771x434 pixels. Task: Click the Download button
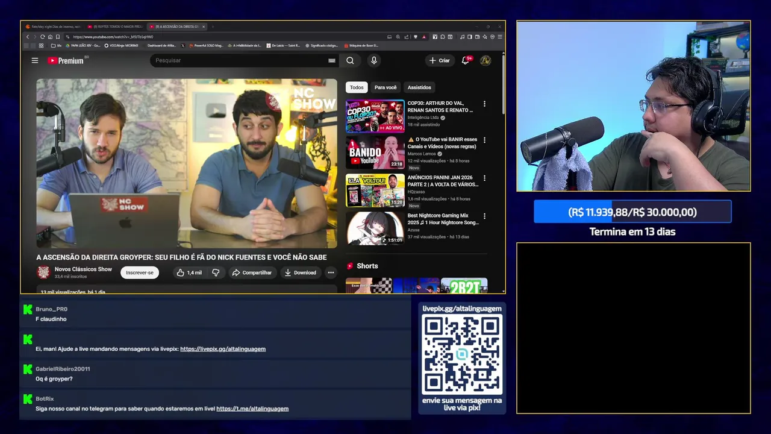[301, 272]
